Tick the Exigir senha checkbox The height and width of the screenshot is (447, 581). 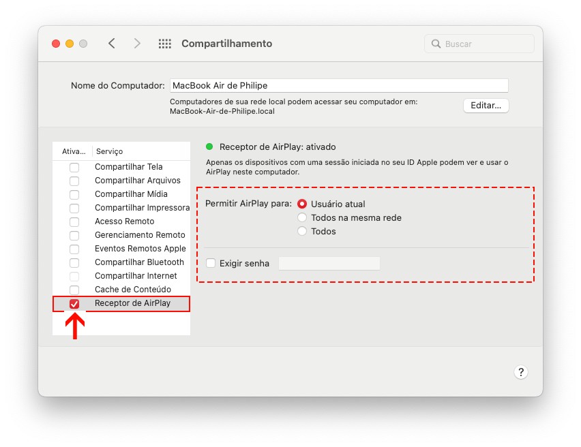pos(211,263)
